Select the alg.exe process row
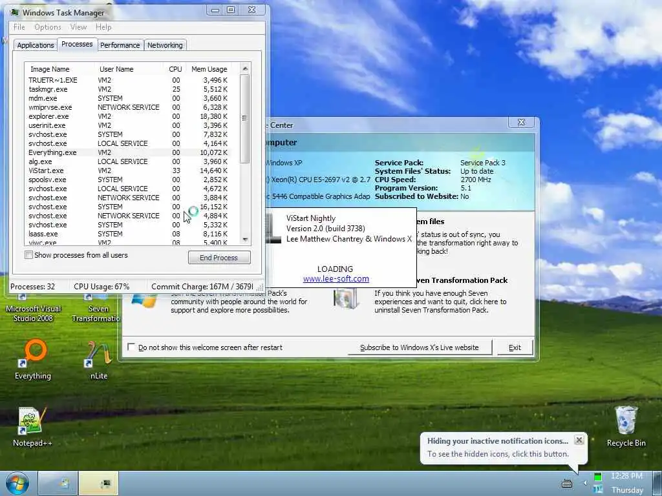Screen dimensions: 662x496 (x=129, y=161)
